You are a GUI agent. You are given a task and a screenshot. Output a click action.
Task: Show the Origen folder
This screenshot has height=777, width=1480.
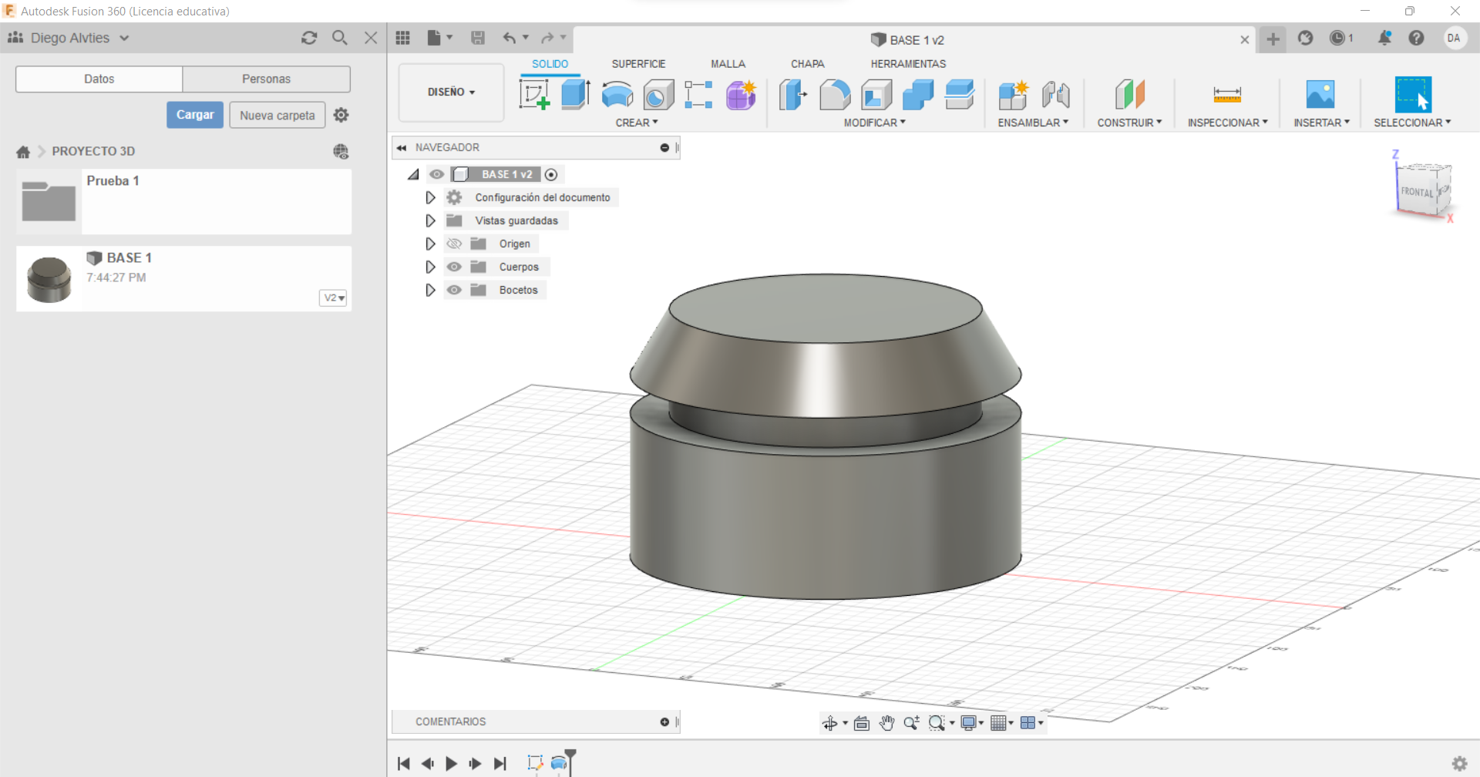(x=455, y=244)
